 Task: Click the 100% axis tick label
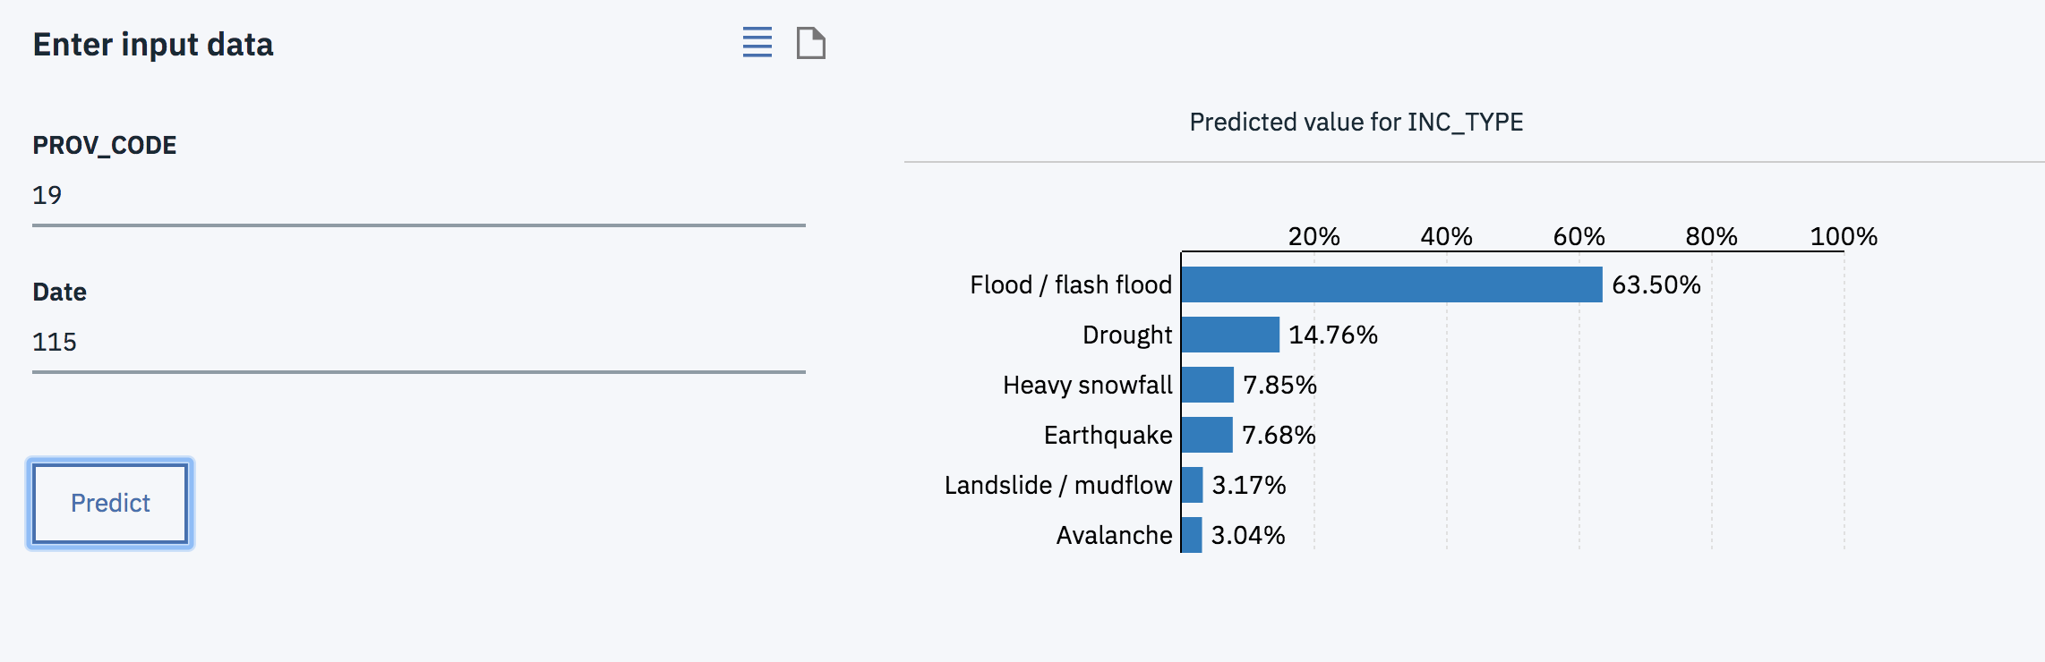point(1843,236)
